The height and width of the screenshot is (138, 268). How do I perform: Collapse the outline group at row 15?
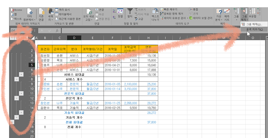coord(21,112)
